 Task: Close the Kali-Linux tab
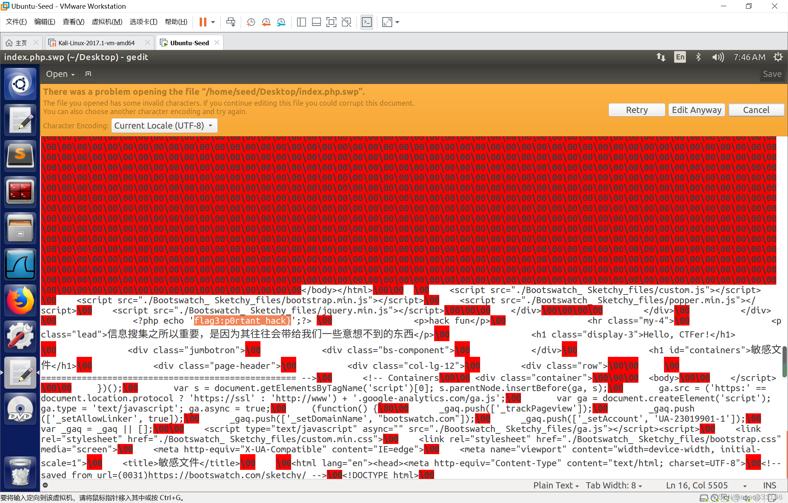147,43
